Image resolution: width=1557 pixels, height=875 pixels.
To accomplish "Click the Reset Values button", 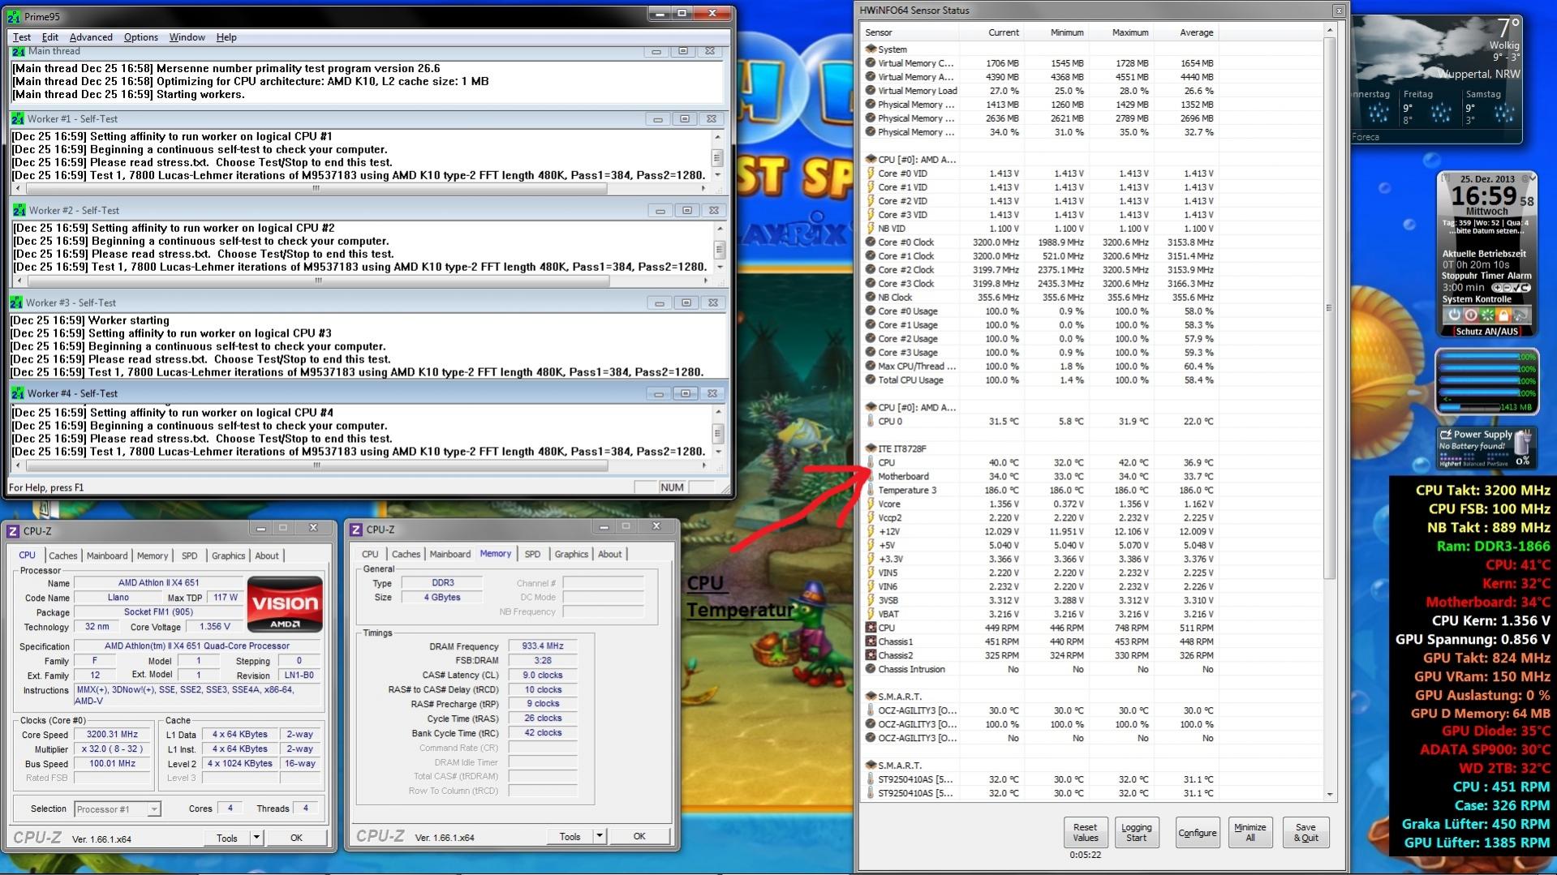I will click(1085, 833).
